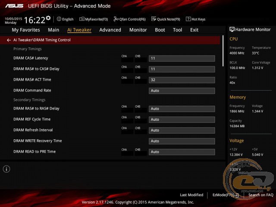Click the Secondary Timings heading
The height and width of the screenshot is (207, 276).
tap(29, 100)
